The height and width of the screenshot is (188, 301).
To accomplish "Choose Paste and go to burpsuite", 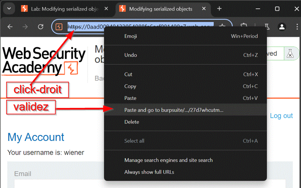I will 174,110.
